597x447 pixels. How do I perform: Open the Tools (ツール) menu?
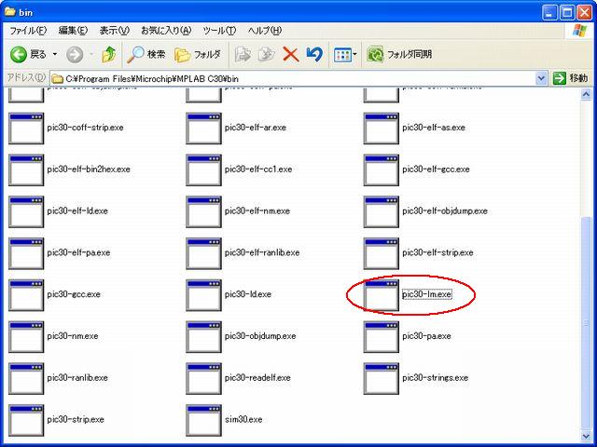click(219, 31)
